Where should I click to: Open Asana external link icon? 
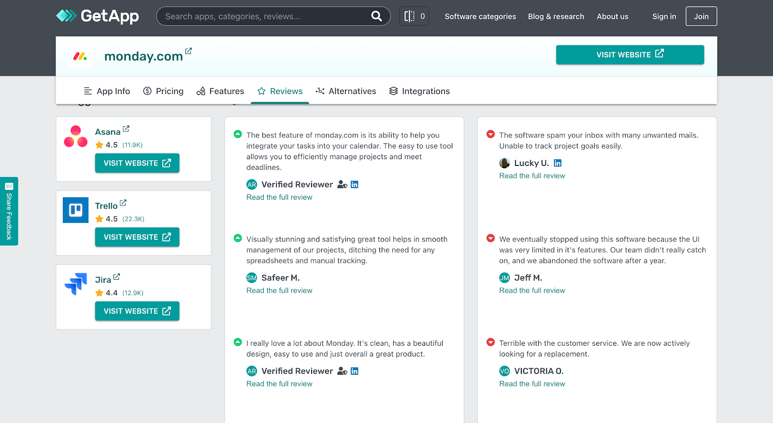126,129
